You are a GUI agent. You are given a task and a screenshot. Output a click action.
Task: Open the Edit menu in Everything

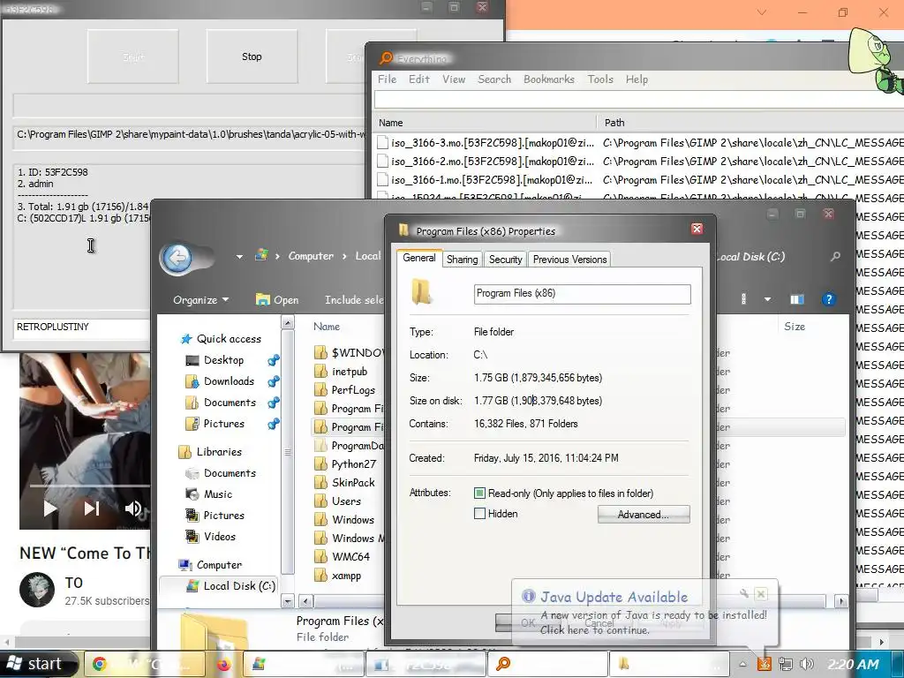(x=419, y=79)
